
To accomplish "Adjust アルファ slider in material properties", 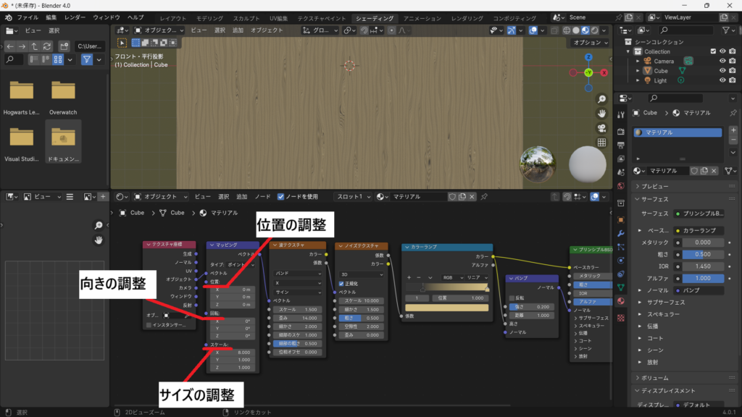I will (703, 279).
